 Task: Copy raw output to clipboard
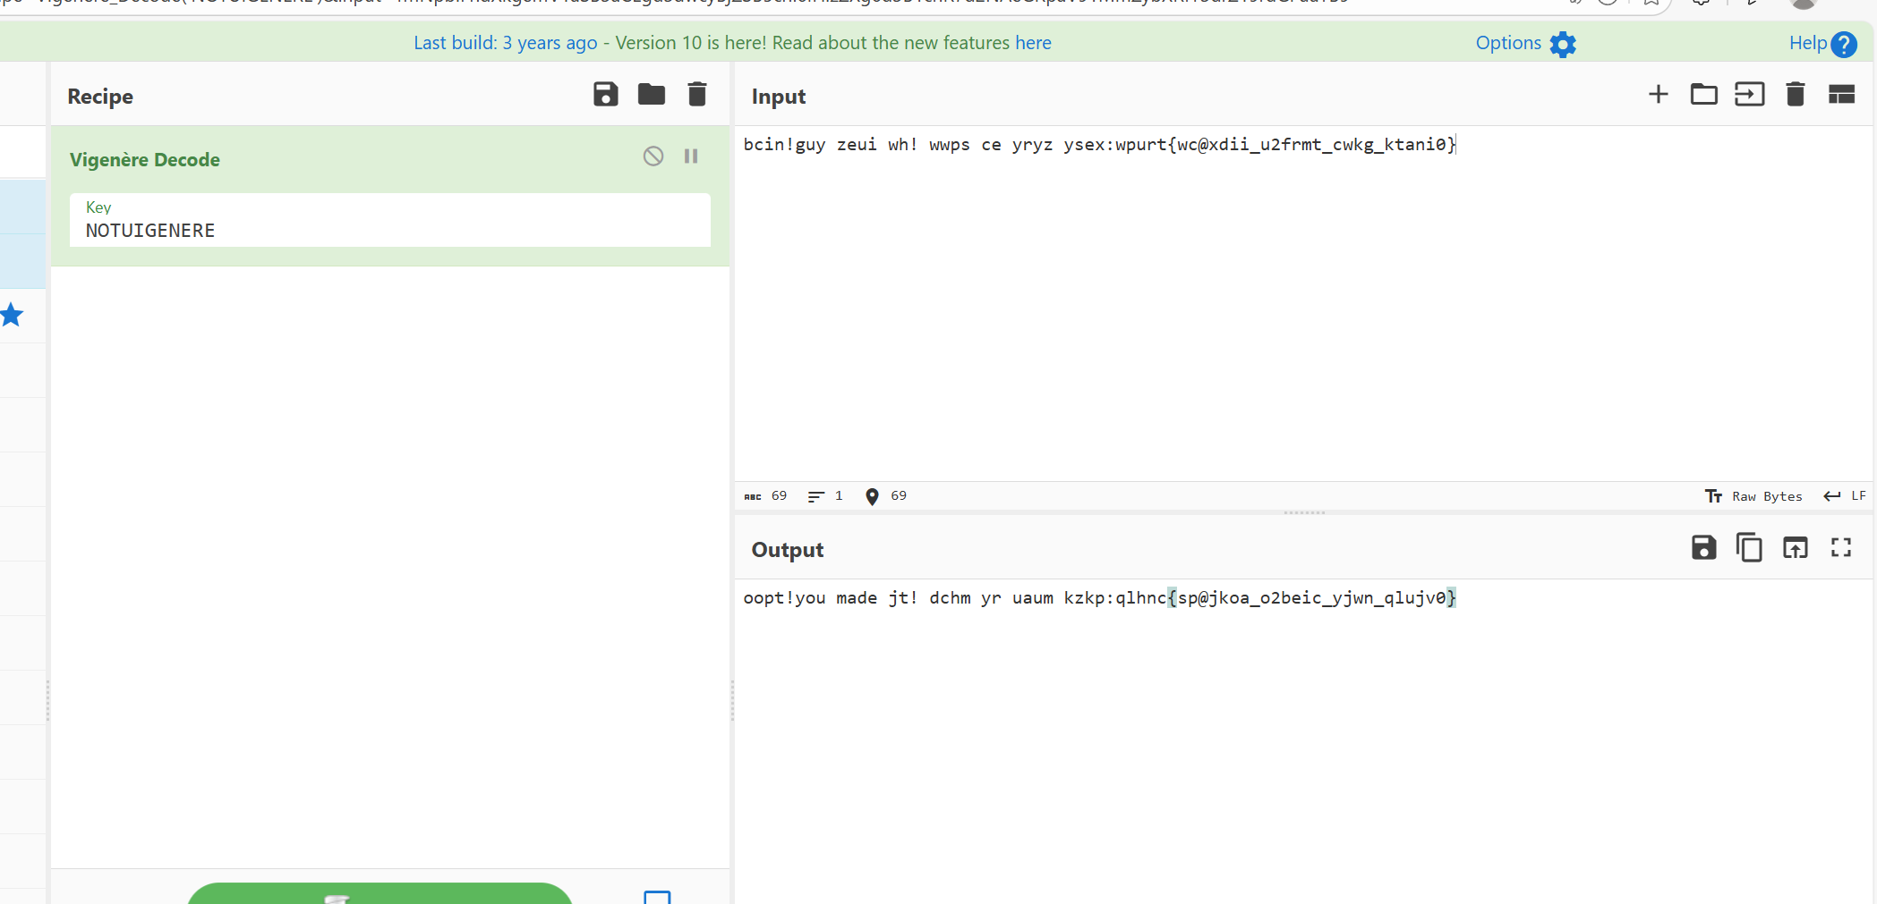(1749, 547)
